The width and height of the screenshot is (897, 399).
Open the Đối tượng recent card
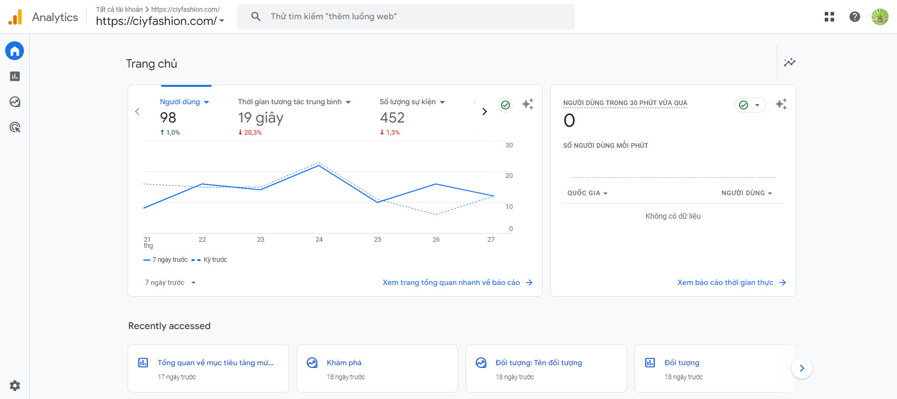(x=715, y=368)
